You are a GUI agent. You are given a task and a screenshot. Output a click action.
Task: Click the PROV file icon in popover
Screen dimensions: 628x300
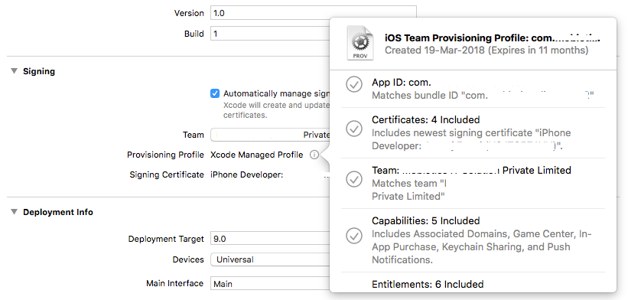click(x=360, y=44)
